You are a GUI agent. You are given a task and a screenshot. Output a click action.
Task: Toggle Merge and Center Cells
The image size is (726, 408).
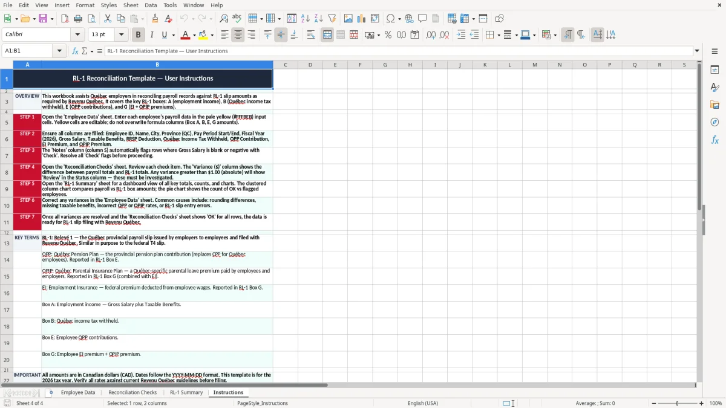pyautogui.click(x=327, y=35)
